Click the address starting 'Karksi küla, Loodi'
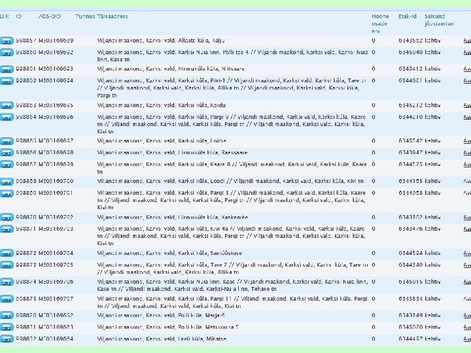This screenshot has height=353, width=471. pyautogui.click(x=230, y=181)
